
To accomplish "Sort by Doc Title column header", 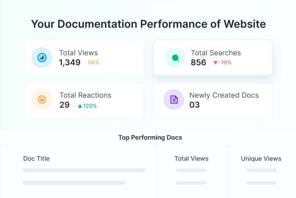I will (x=36, y=159).
